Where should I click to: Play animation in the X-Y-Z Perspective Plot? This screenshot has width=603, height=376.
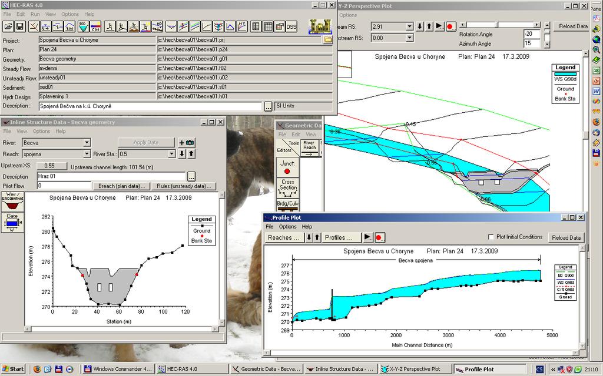(439, 26)
